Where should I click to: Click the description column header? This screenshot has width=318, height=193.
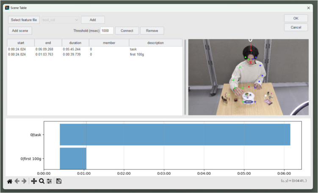[x=155, y=43]
